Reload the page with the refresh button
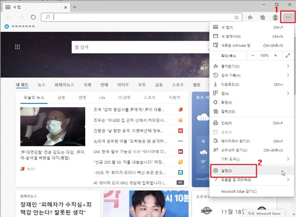 33,17
